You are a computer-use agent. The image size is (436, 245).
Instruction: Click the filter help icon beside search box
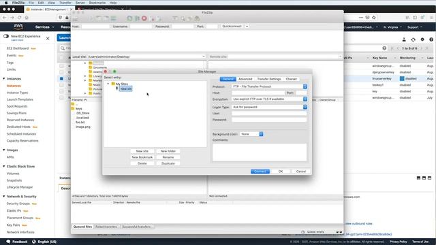pyautogui.click(x=384, y=48)
